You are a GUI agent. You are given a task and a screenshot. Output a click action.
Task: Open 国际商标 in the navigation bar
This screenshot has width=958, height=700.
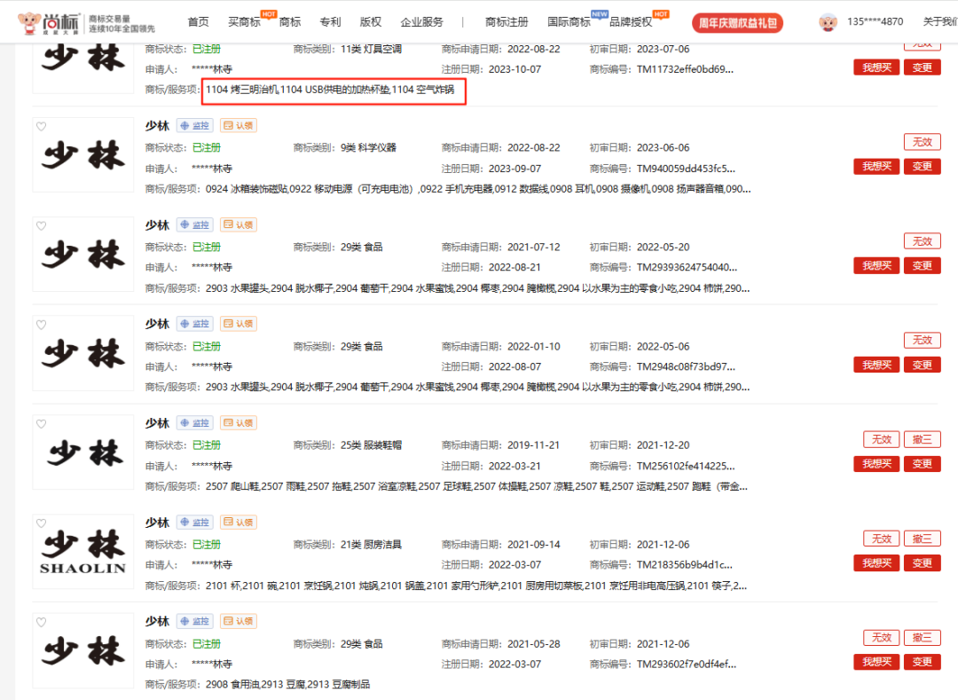[569, 22]
